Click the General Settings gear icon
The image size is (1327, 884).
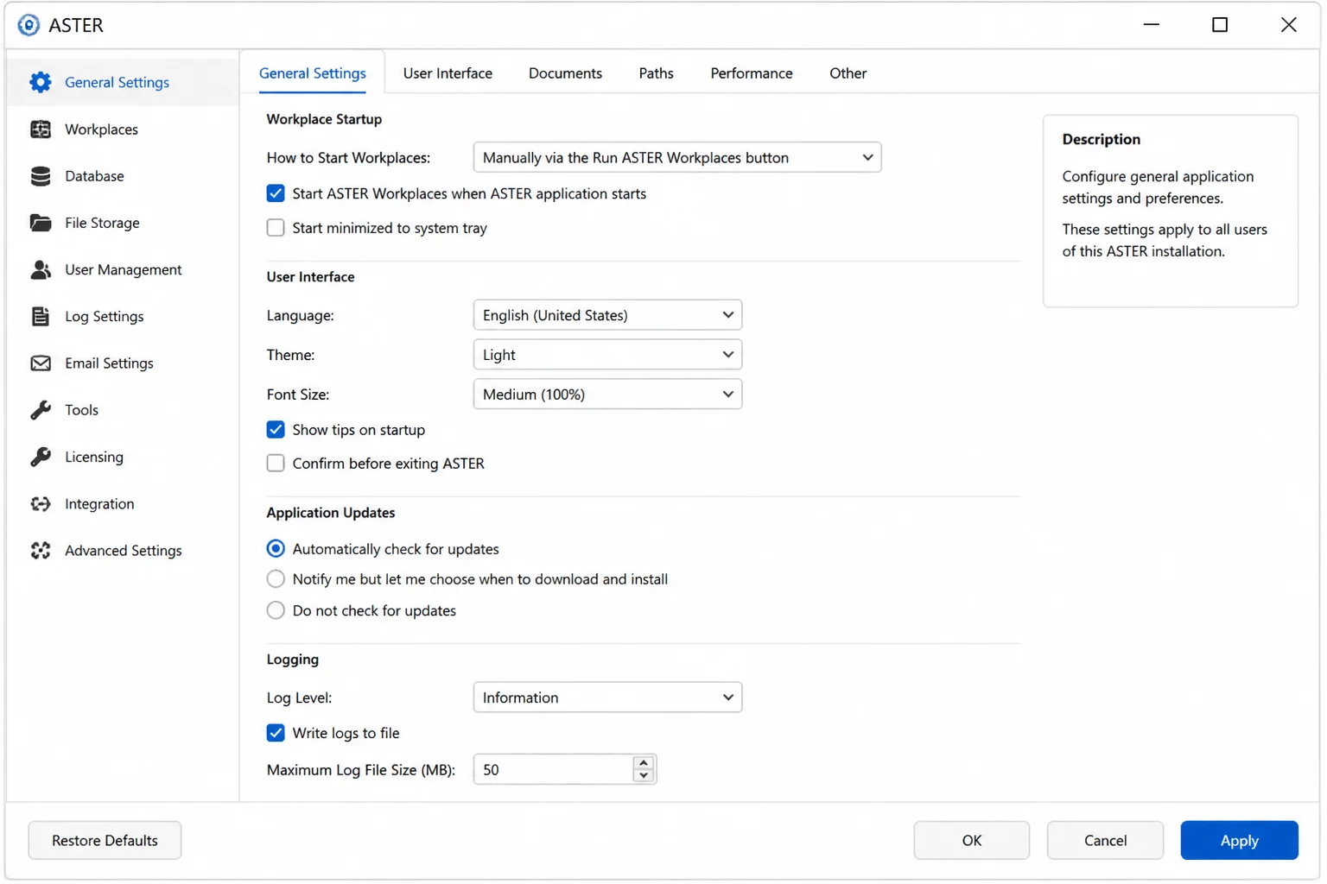click(41, 82)
